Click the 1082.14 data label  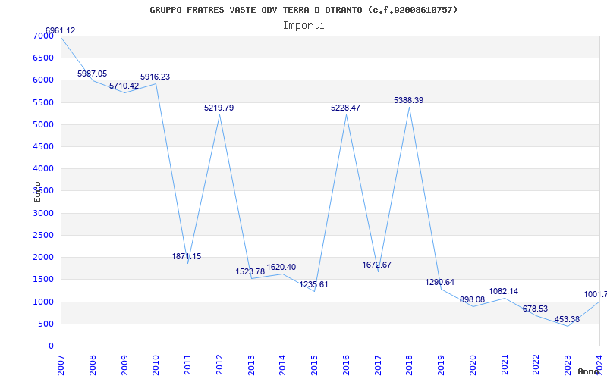pos(504,291)
